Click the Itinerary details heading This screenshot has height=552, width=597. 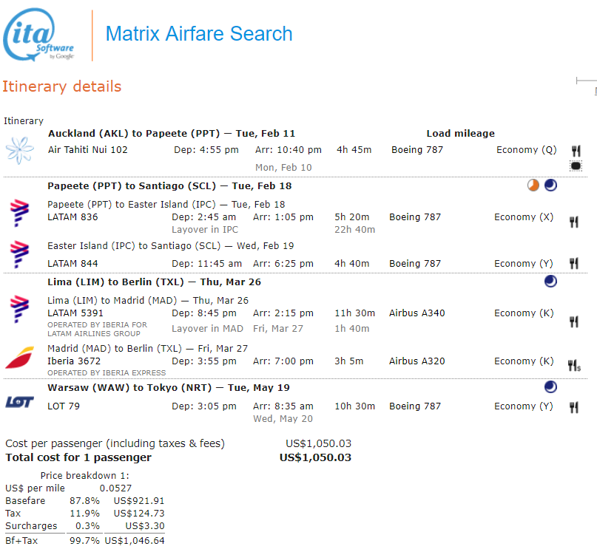[x=61, y=86]
